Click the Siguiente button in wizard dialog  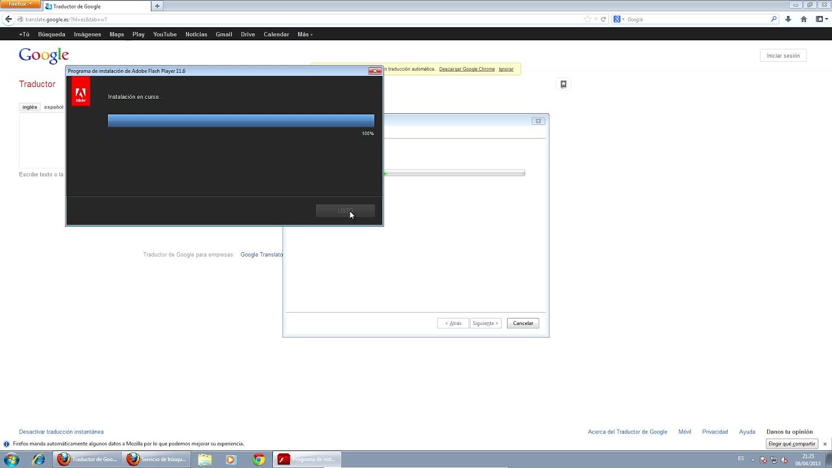click(486, 323)
